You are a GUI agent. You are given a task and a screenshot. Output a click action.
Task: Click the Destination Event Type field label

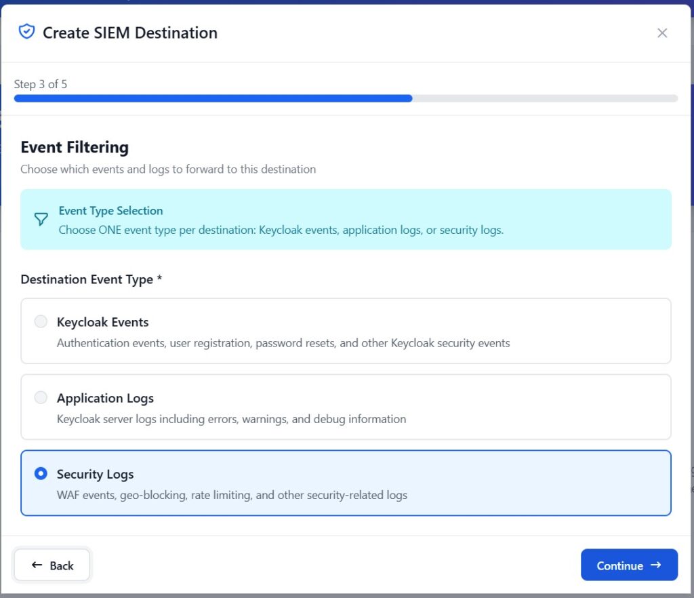tap(91, 279)
